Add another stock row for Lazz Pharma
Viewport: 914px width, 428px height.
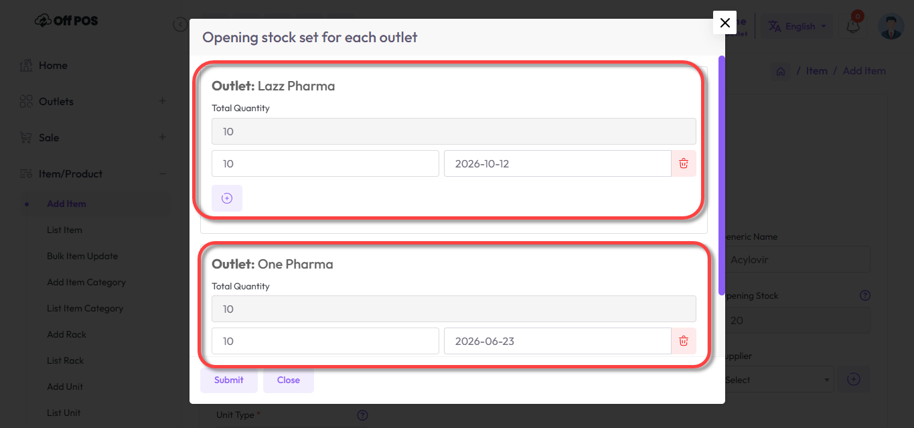pyautogui.click(x=227, y=198)
